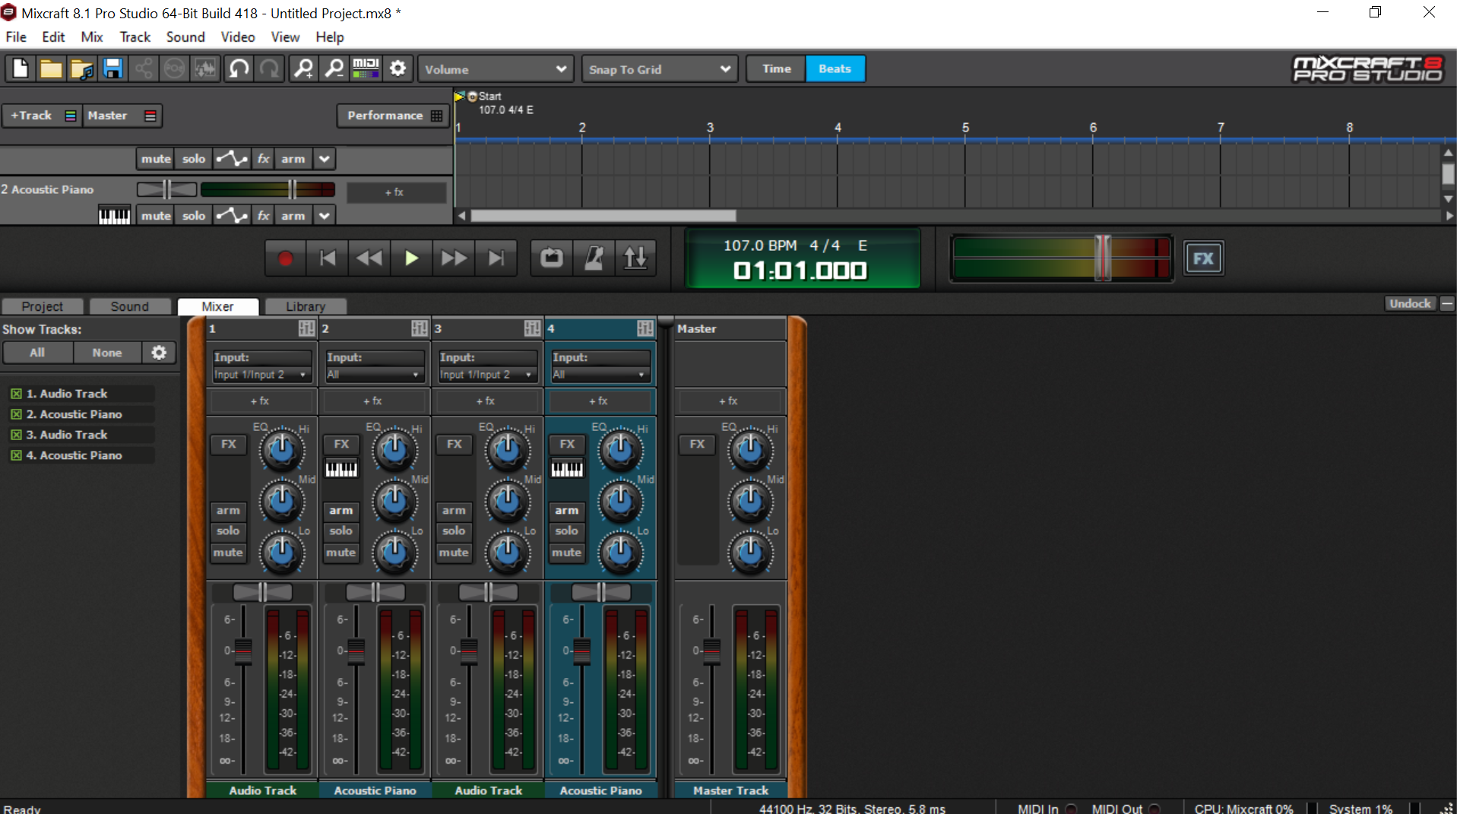Screen dimensions: 1457x814
Task: Open channel 3 Input dropdown
Action: (x=486, y=375)
